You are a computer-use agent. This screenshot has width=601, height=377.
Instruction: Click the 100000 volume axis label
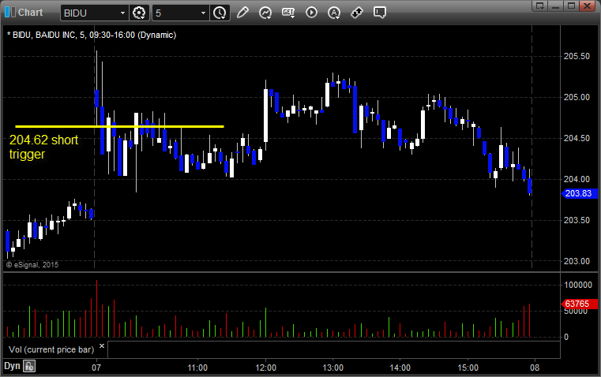tap(578, 285)
